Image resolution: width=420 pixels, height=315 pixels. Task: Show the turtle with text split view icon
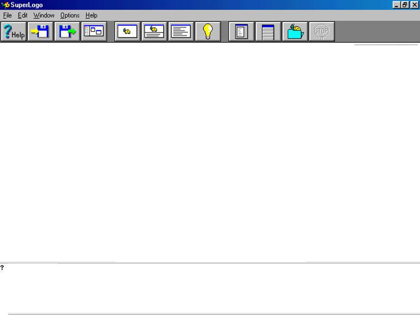154,31
